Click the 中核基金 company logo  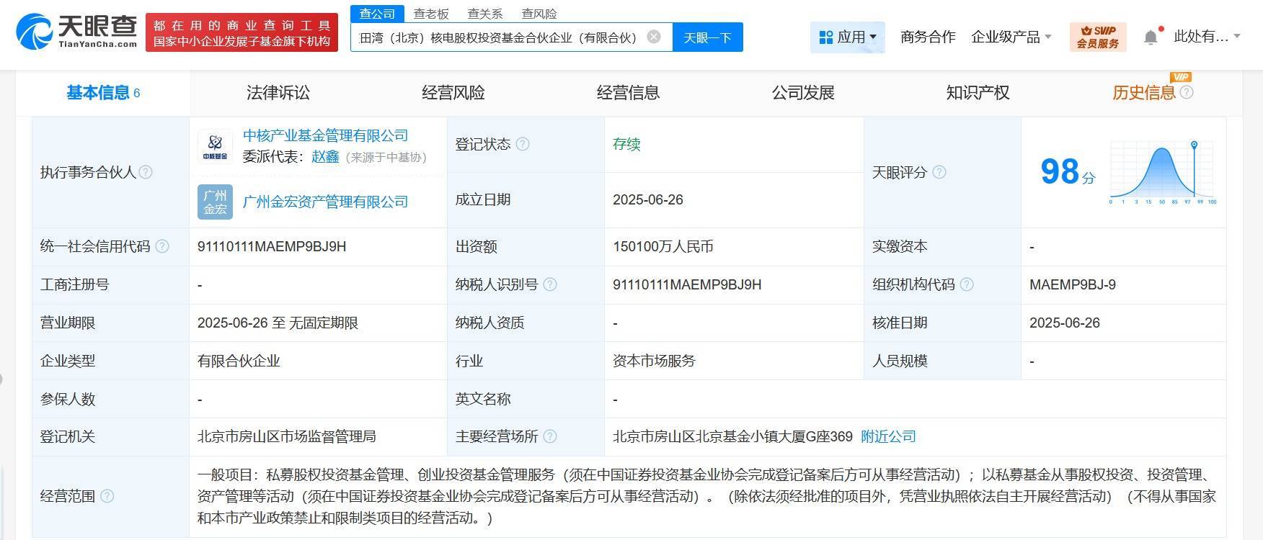coord(215,147)
